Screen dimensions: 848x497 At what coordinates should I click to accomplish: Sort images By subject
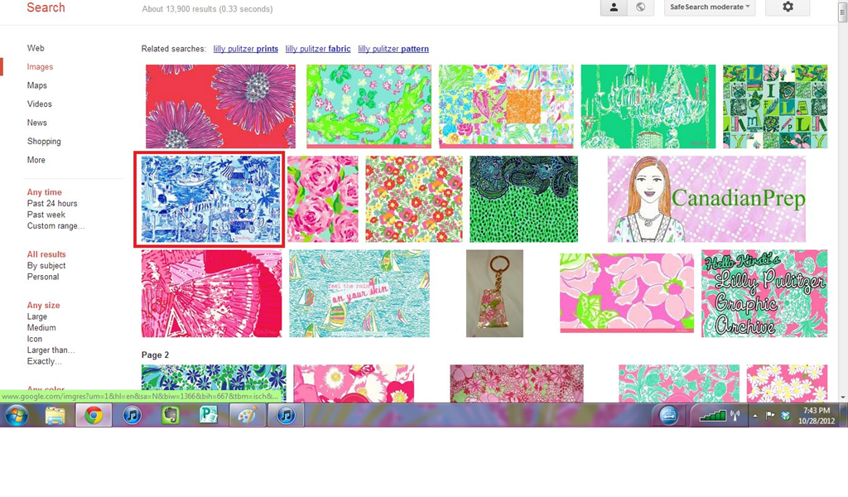(46, 266)
